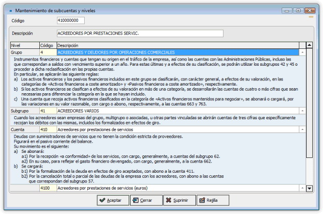Open the Rejilla grid view button
323x214 pixels.
[209, 200]
